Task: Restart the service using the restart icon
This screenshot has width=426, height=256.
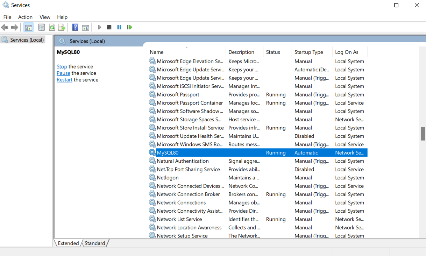Action: 129,27
